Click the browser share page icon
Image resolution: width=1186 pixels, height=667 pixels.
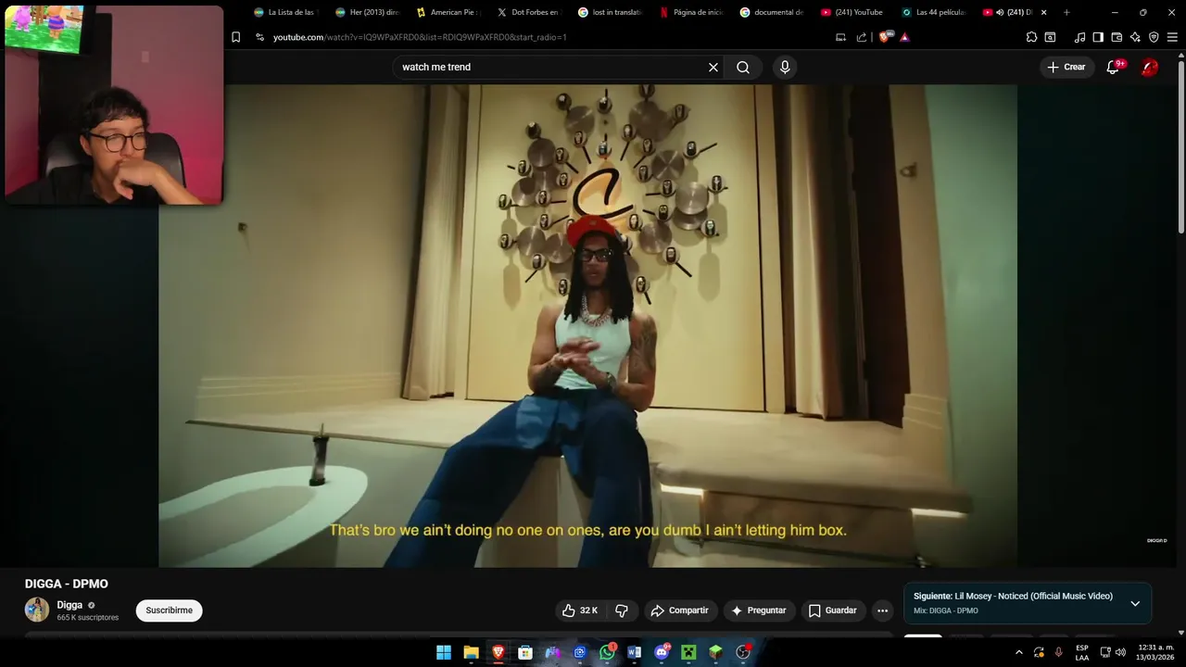click(862, 37)
